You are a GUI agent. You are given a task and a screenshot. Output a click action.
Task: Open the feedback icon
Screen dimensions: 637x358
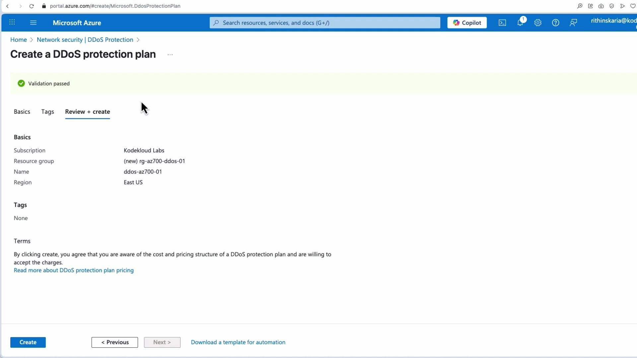[x=573, y=23]
